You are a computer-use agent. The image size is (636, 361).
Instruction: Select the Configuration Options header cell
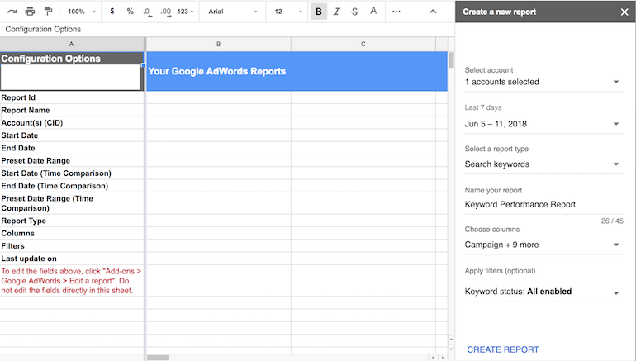click(72, 59)
